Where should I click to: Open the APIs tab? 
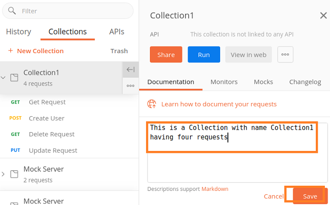(x=117, y=32)
